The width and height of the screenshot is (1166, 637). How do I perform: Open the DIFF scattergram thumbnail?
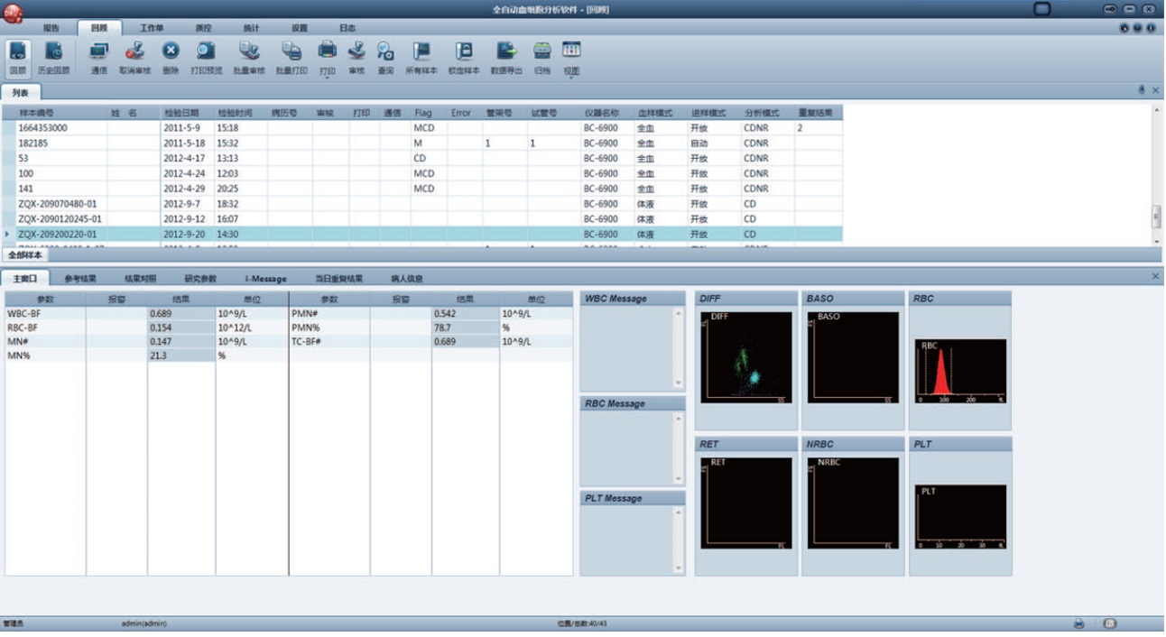point(746,357)
